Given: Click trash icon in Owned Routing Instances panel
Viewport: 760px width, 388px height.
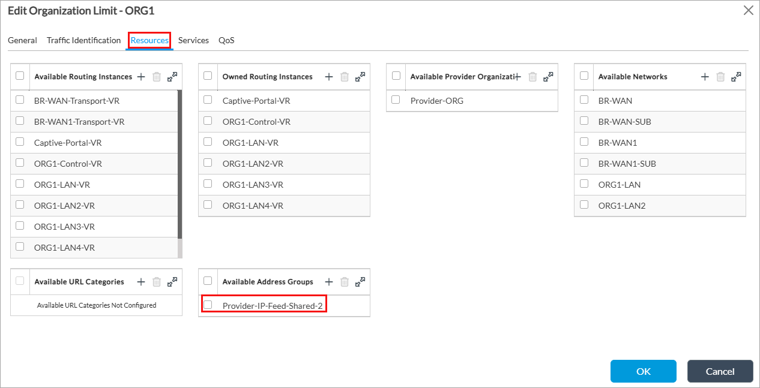Looking at the screenshot, I should pos(344,77).
